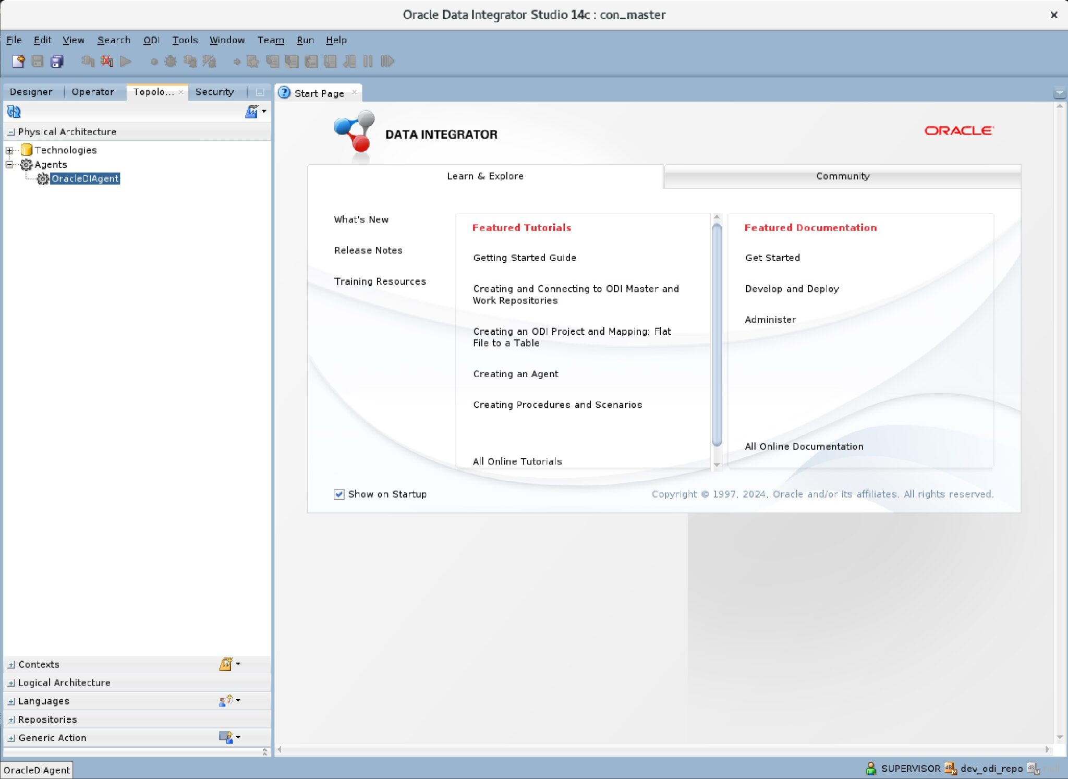Click the Contexts panel action icon
The width and height of the screenshot is (1068, 779).
click(225, 664)
